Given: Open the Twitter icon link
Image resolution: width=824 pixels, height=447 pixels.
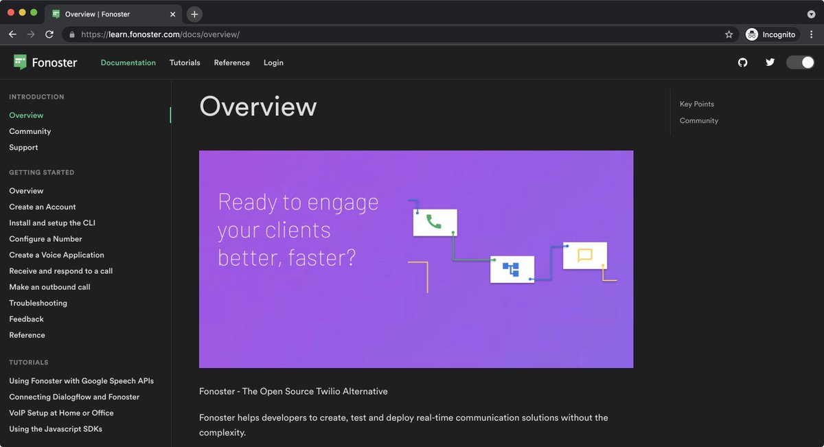Looking at the screenshot, I should [x=770, y=62].
